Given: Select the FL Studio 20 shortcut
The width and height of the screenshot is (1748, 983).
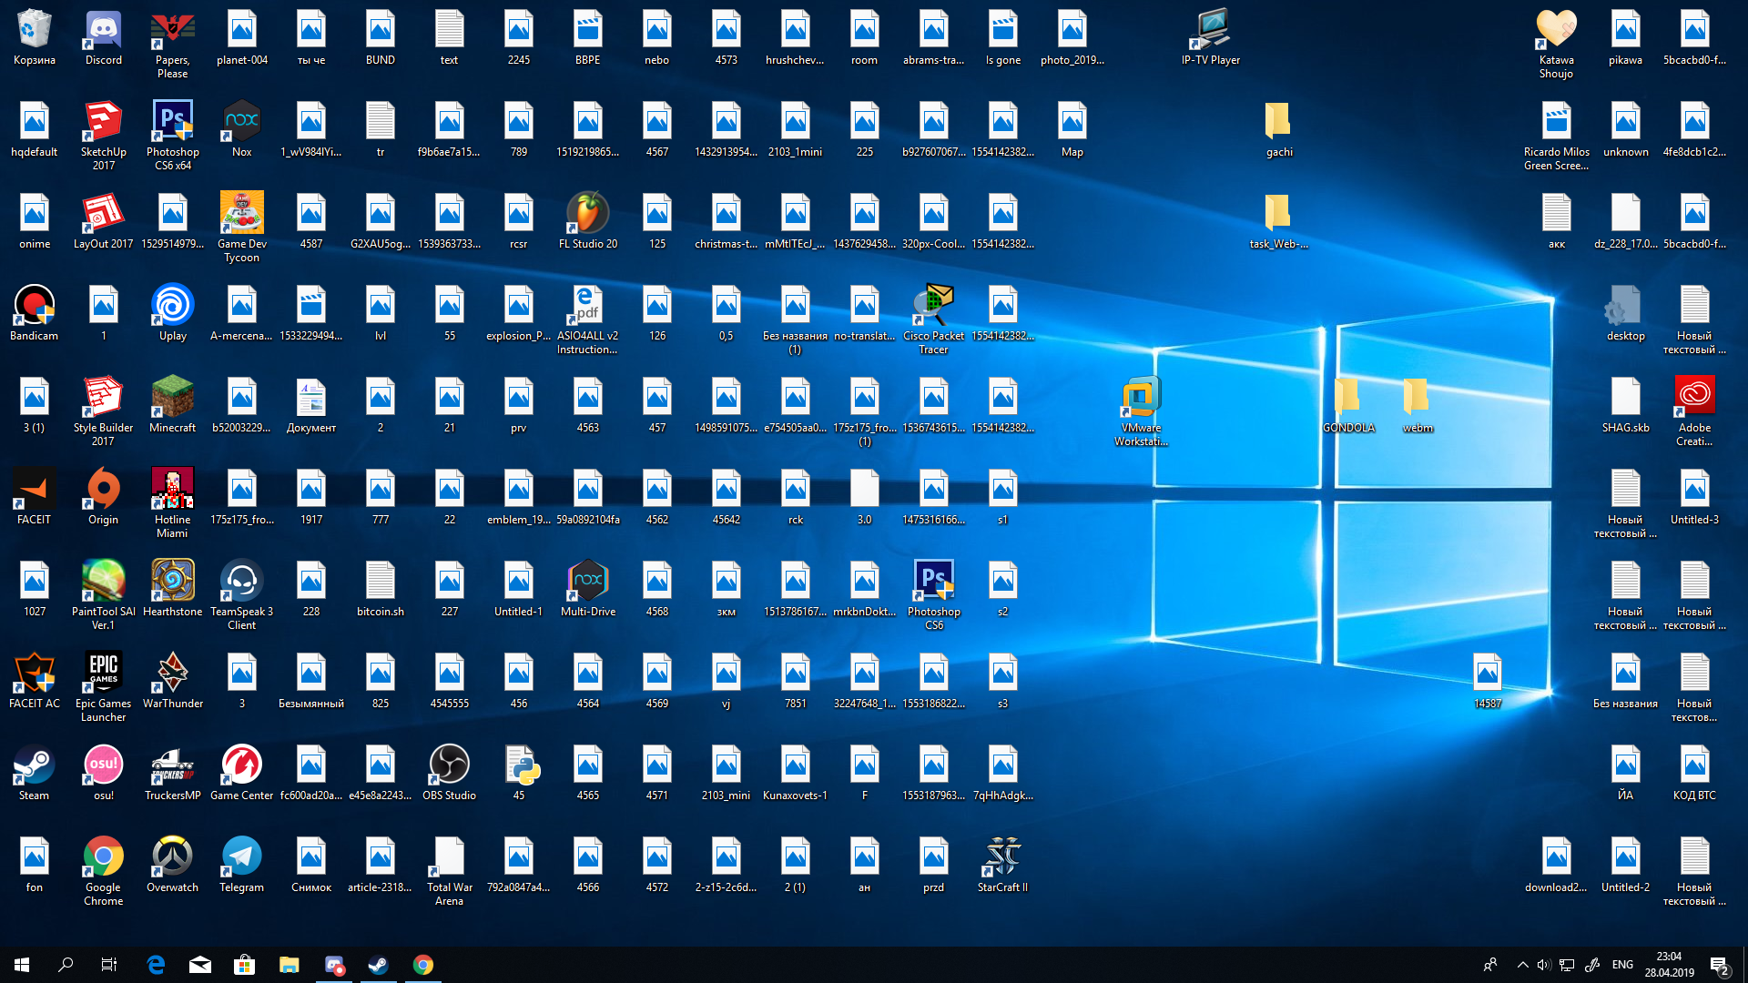Looking at the screenshot, I should click(588, 222).
